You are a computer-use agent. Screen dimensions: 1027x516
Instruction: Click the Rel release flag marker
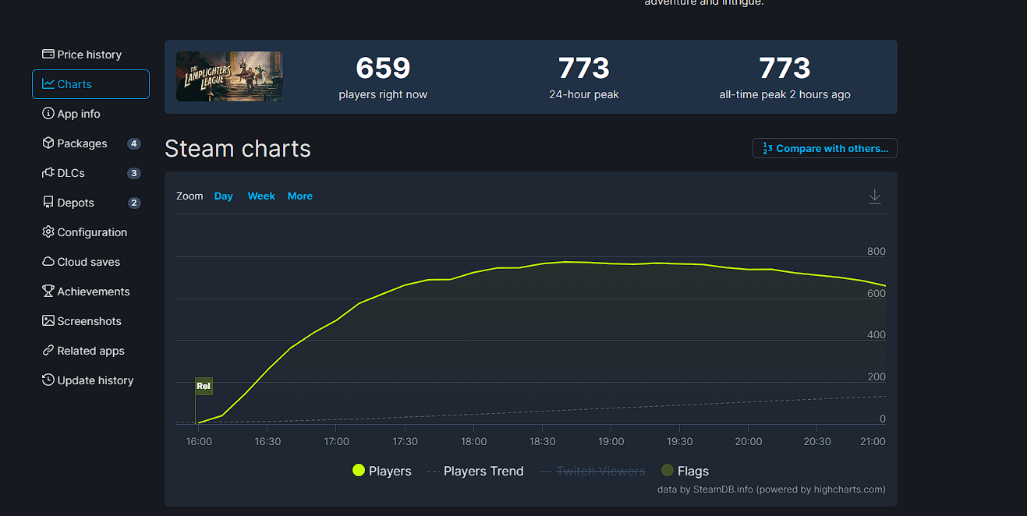click(x=204, y=386)
